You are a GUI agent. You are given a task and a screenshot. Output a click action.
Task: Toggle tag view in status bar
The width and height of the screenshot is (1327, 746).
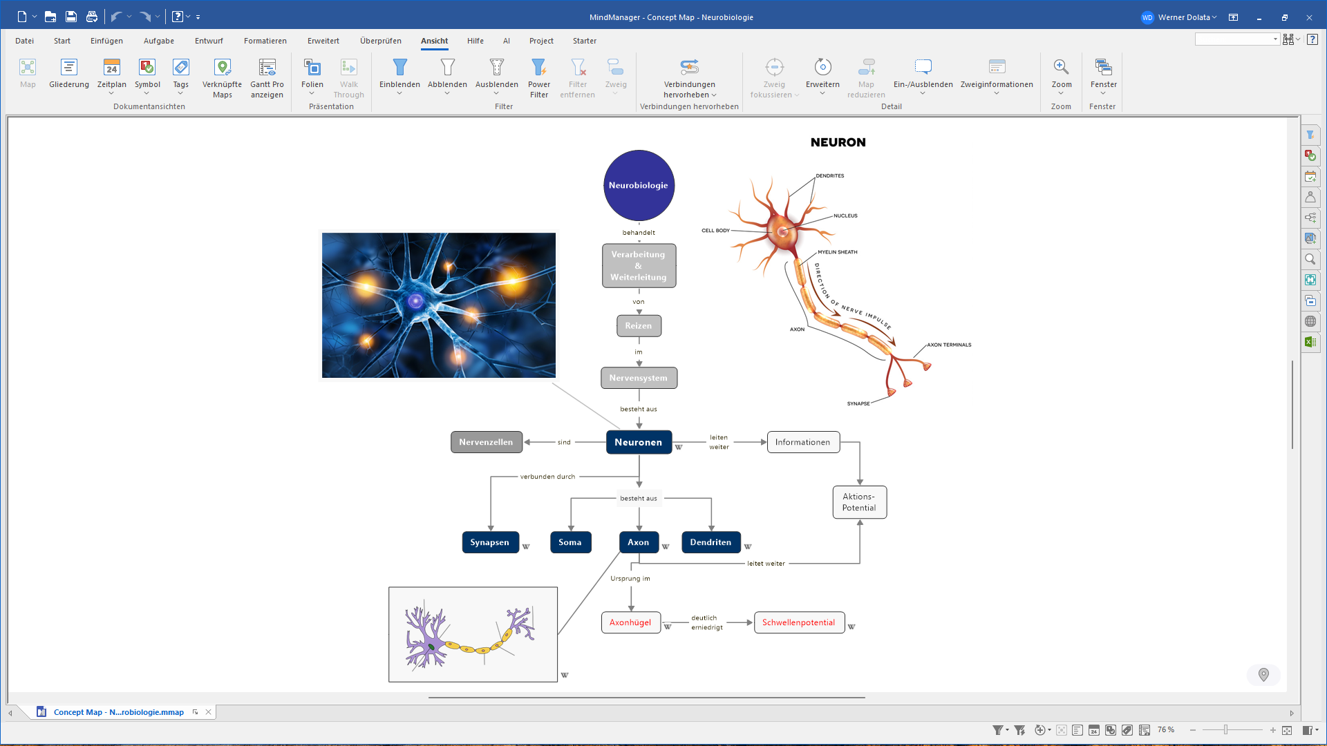(1127, 730)
